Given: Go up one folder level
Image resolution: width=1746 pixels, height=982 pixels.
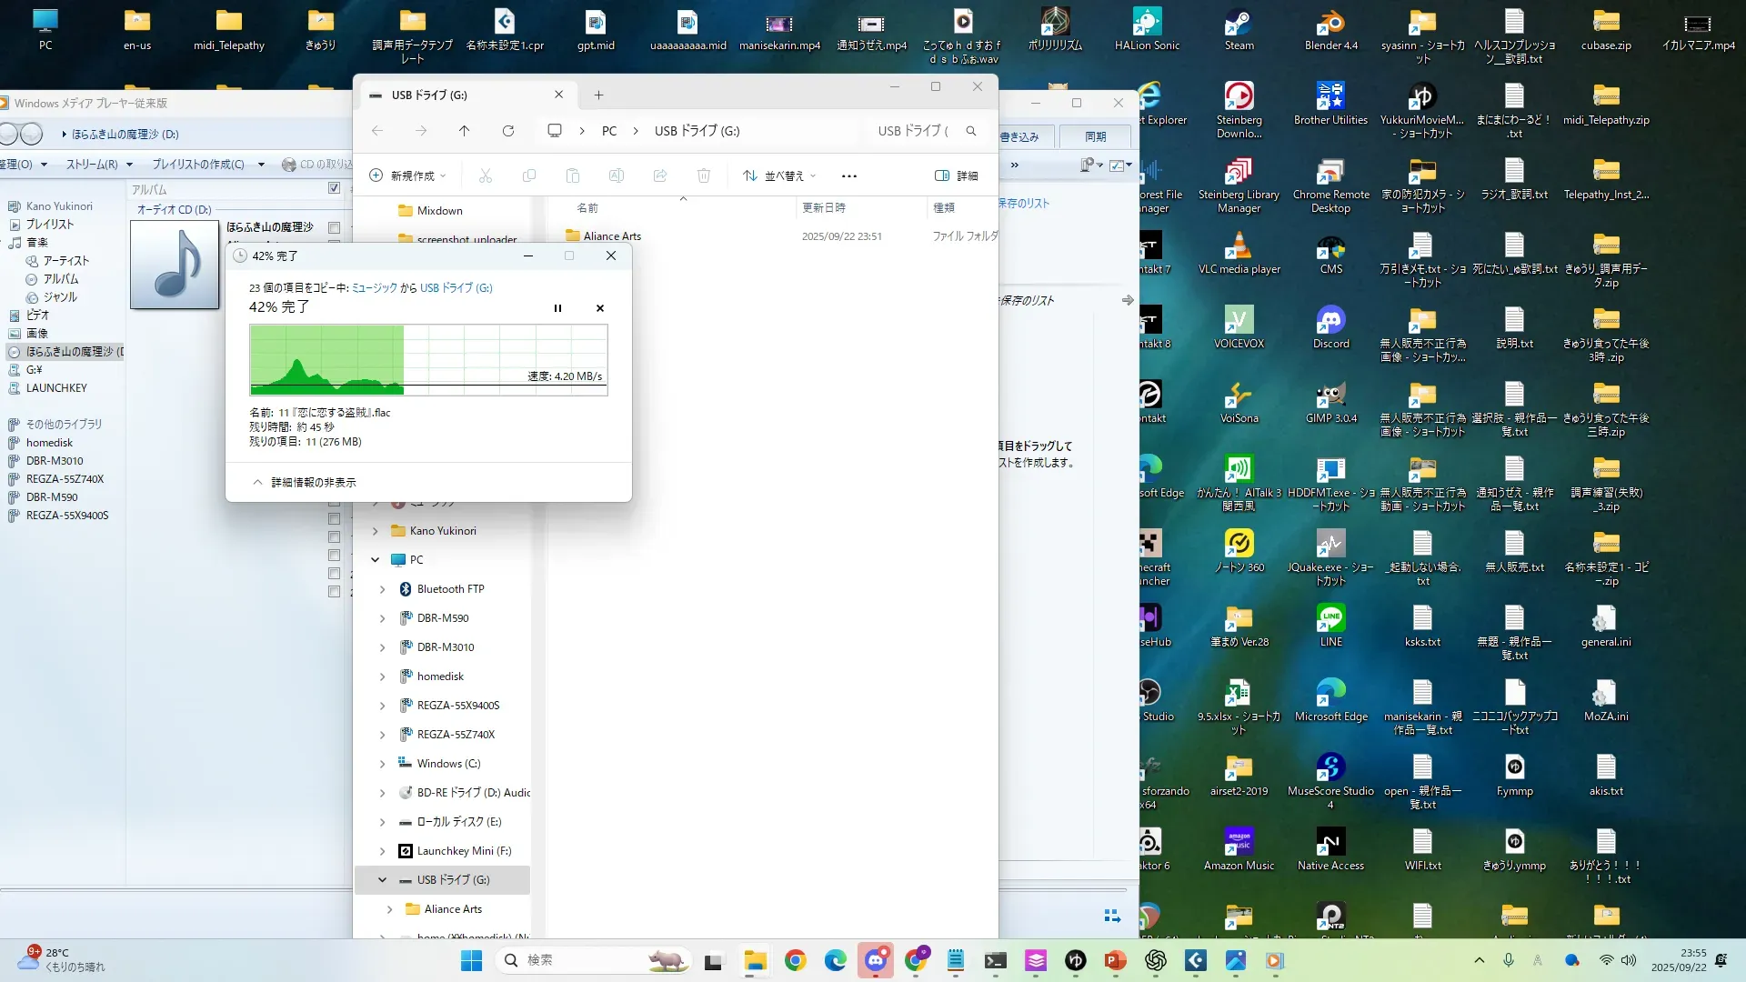Looking at the screenshot, I should pos(464,131).
